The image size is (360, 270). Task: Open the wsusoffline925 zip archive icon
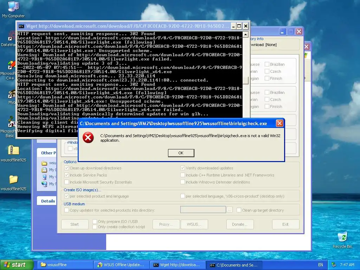click(14, 154)
